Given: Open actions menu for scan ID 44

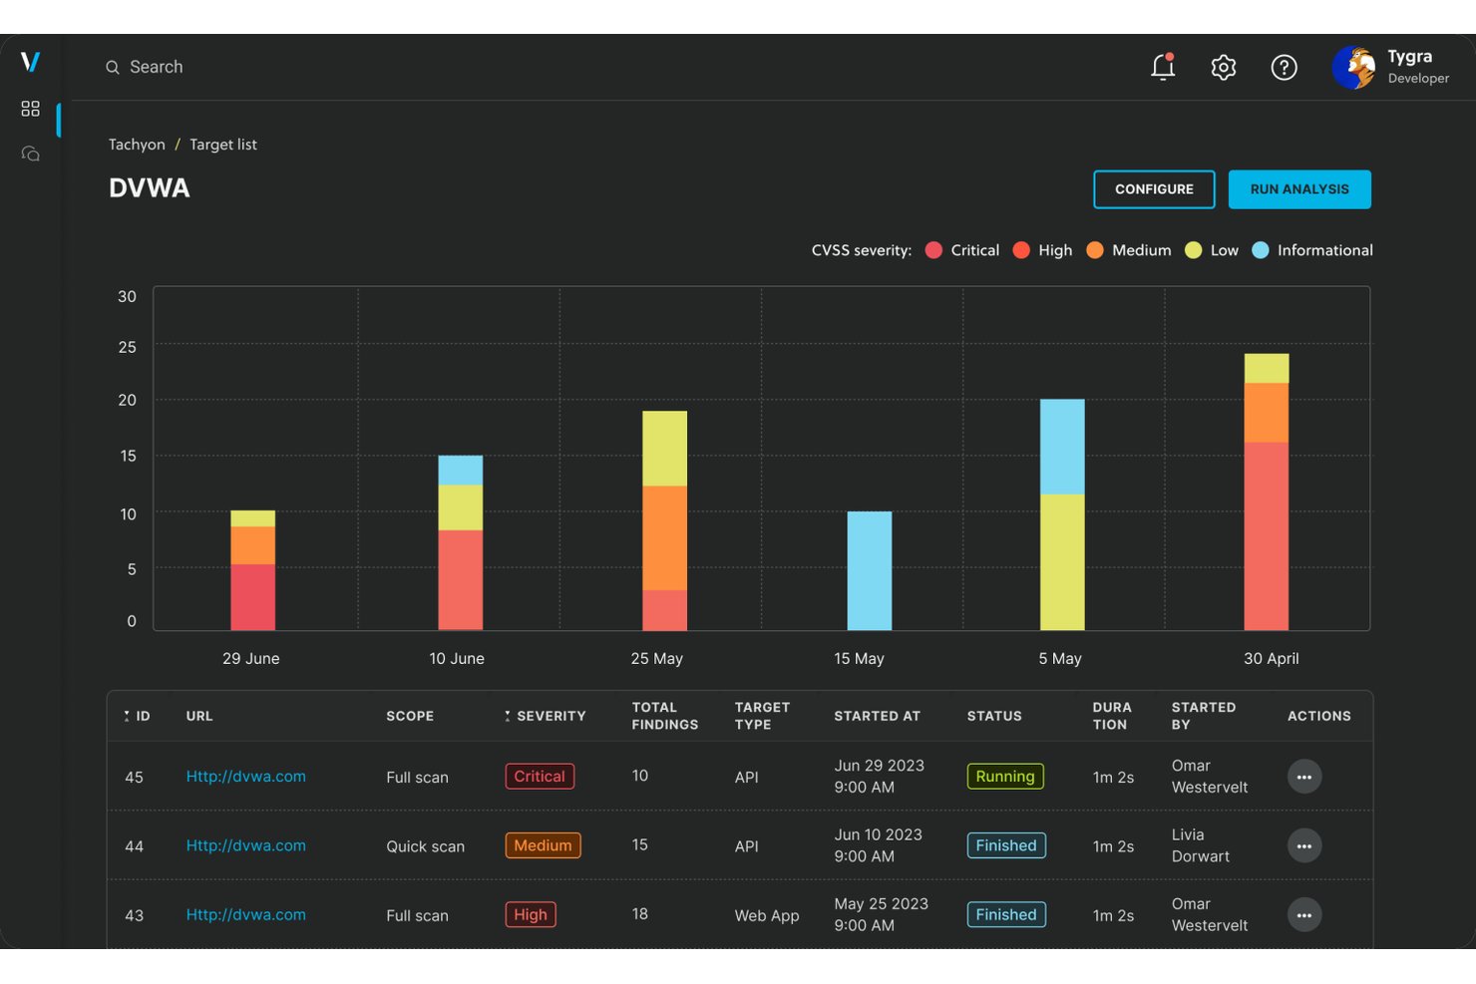Looking at the screenshot, I should click(1304, 845).
